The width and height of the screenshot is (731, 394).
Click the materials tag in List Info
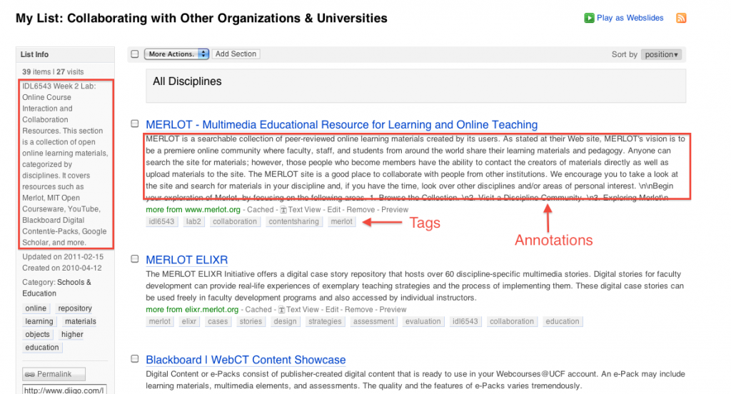[x=81, y=322]
